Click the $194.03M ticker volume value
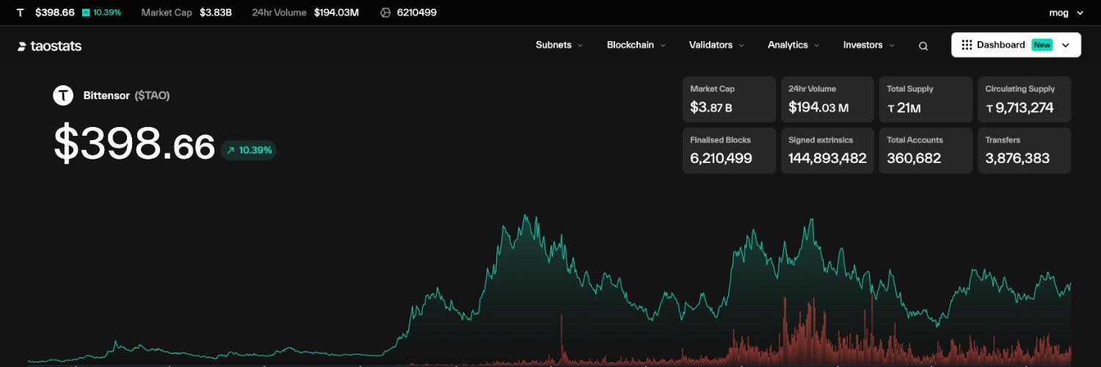 (336, 12)
